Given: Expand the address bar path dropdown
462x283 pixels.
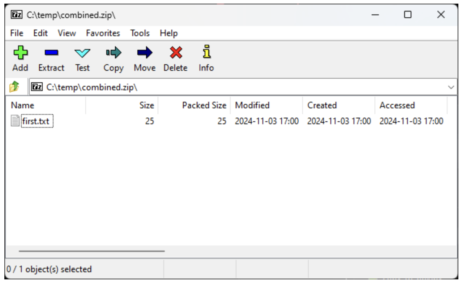Looking at the screenshot, I should click(451, 87).
